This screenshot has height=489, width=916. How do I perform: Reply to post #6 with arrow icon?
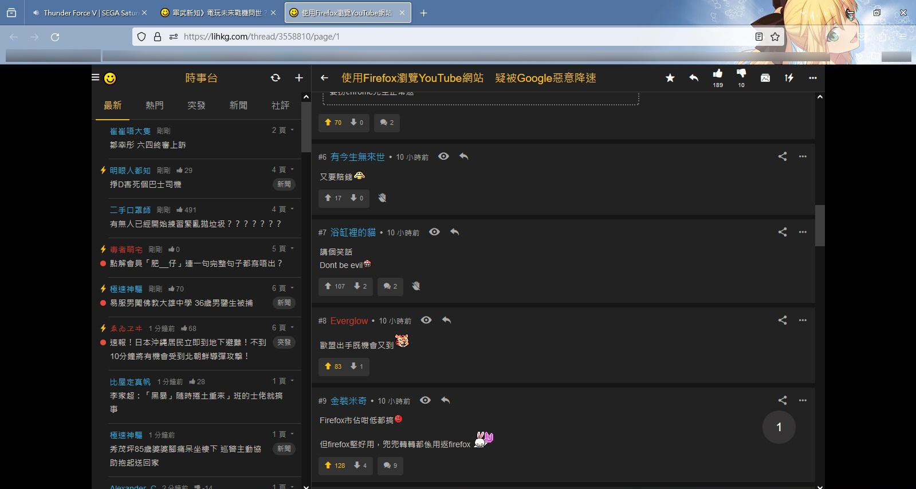coord(464,156)
